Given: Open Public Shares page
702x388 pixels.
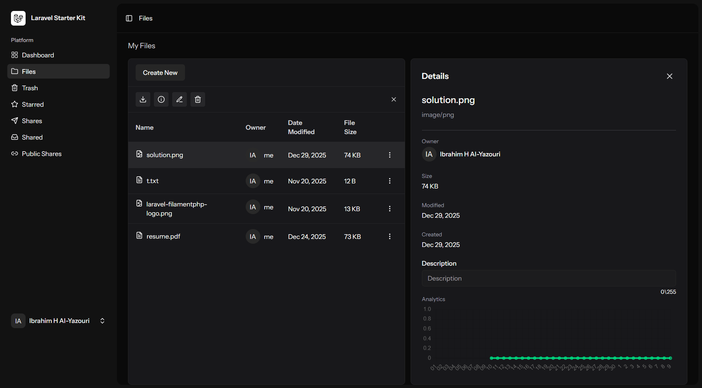Looking at the screenshot, I should 58,153.
